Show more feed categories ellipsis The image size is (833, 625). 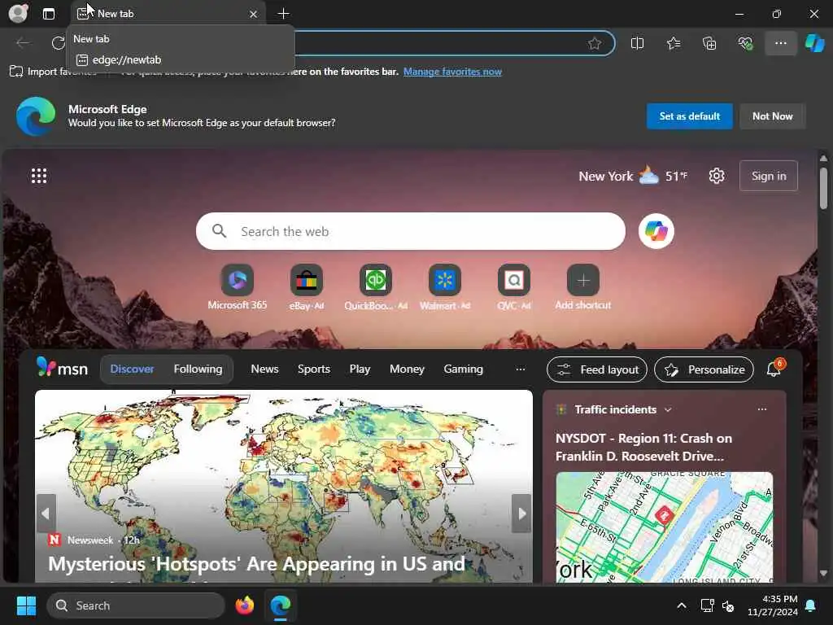(x=520, y=369)
